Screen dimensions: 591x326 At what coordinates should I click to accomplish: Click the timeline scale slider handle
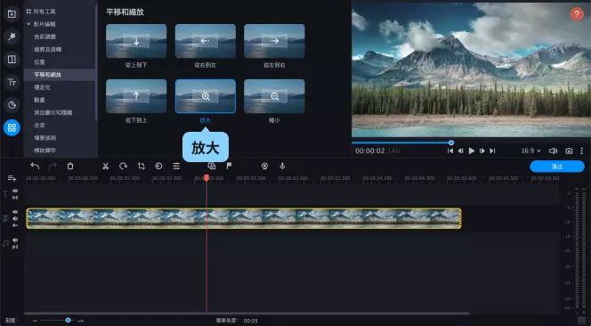[69, 321]
